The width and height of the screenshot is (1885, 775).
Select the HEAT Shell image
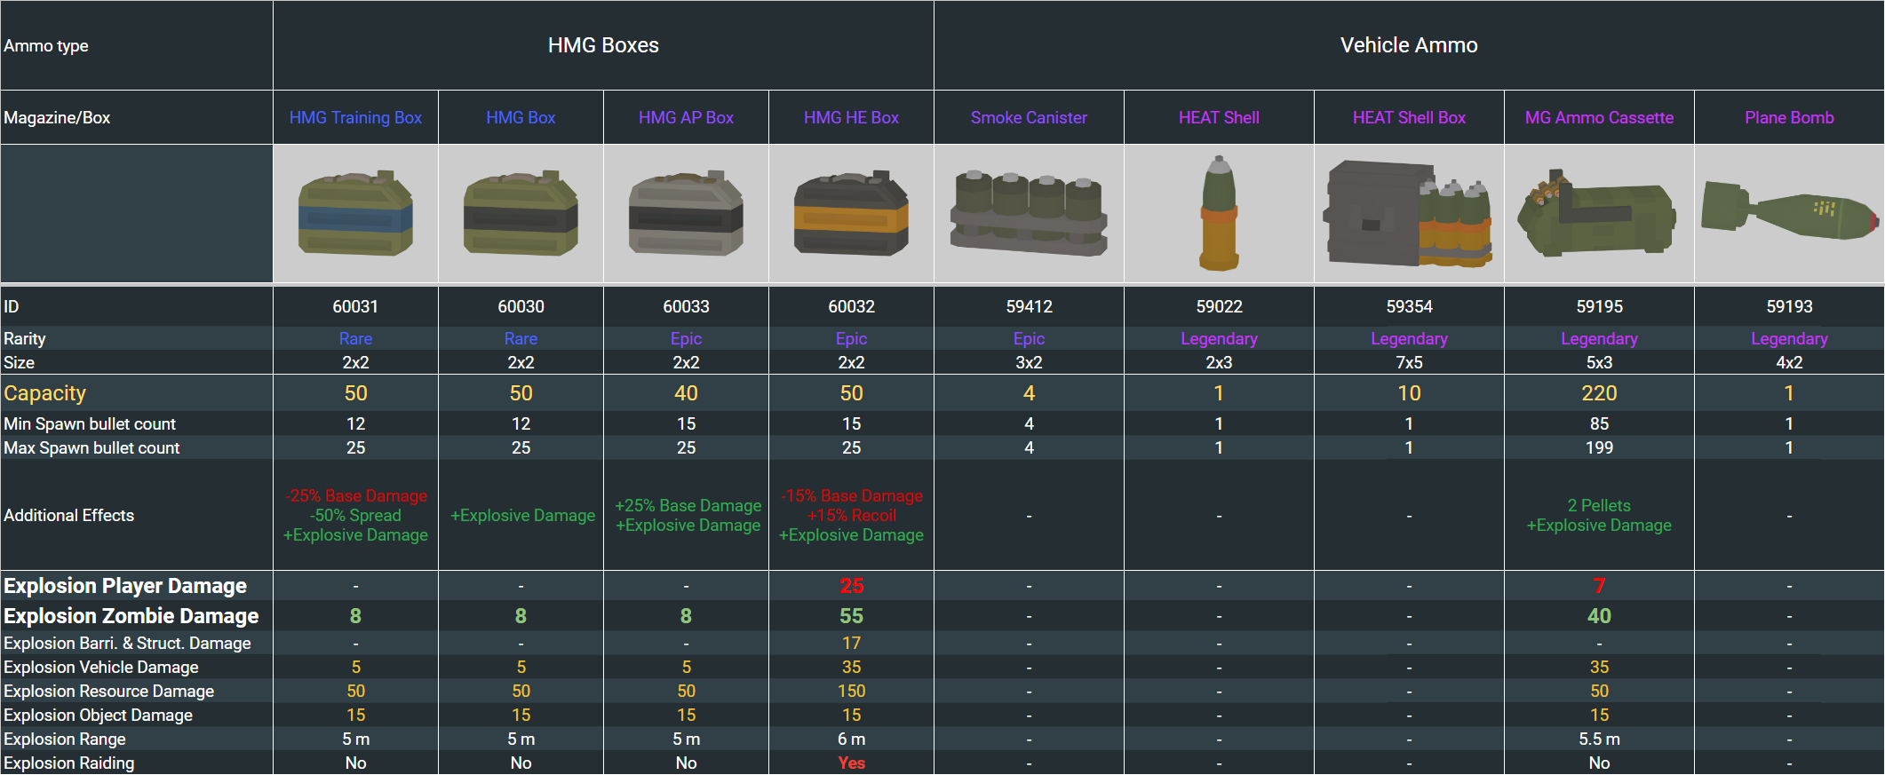coord(1219,214)
